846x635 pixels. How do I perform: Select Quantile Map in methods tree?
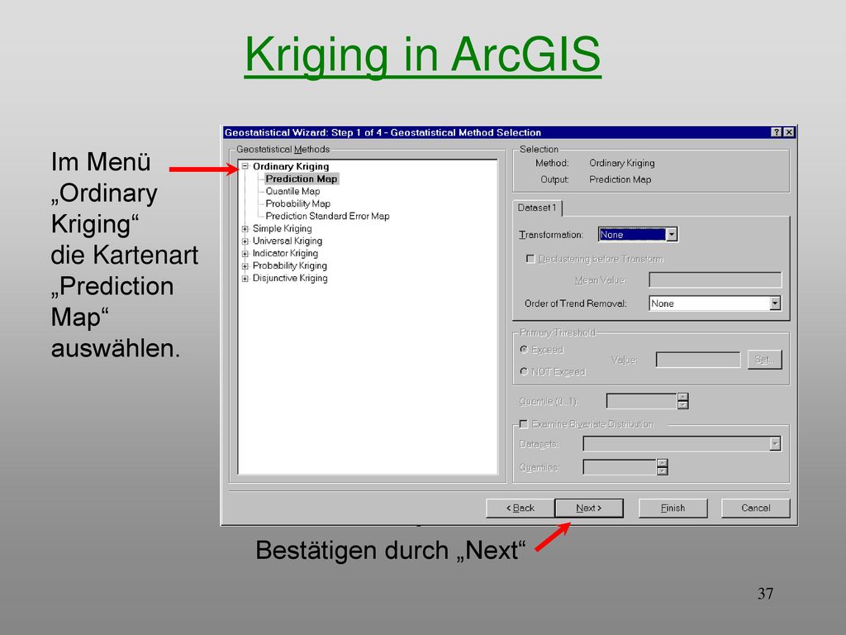tap(293, 191)
